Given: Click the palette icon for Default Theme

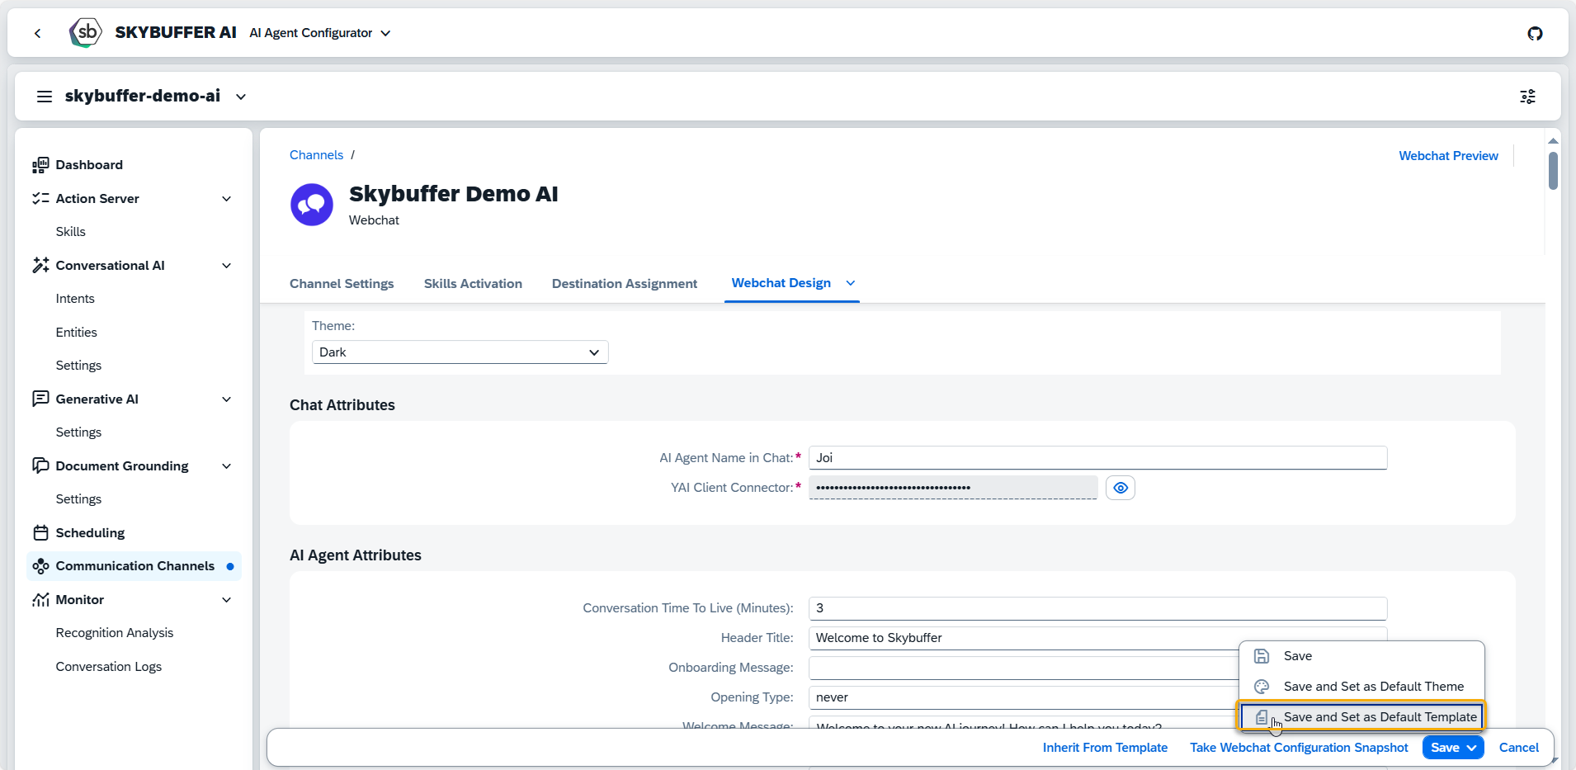Looking at the screenshot, I should [1262, 687].
